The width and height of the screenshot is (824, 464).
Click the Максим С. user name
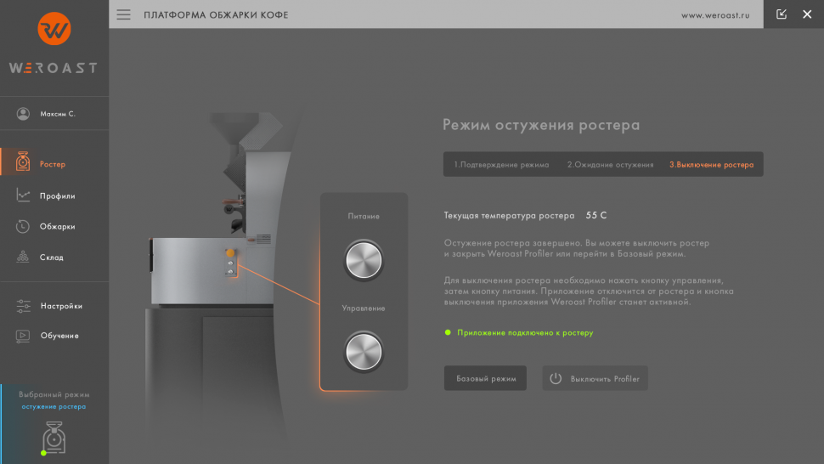pos(58,114)
